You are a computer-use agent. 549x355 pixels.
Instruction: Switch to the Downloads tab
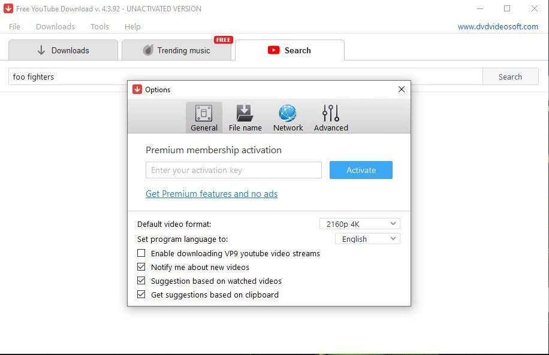pyautogui.click(x=63, y=50)
